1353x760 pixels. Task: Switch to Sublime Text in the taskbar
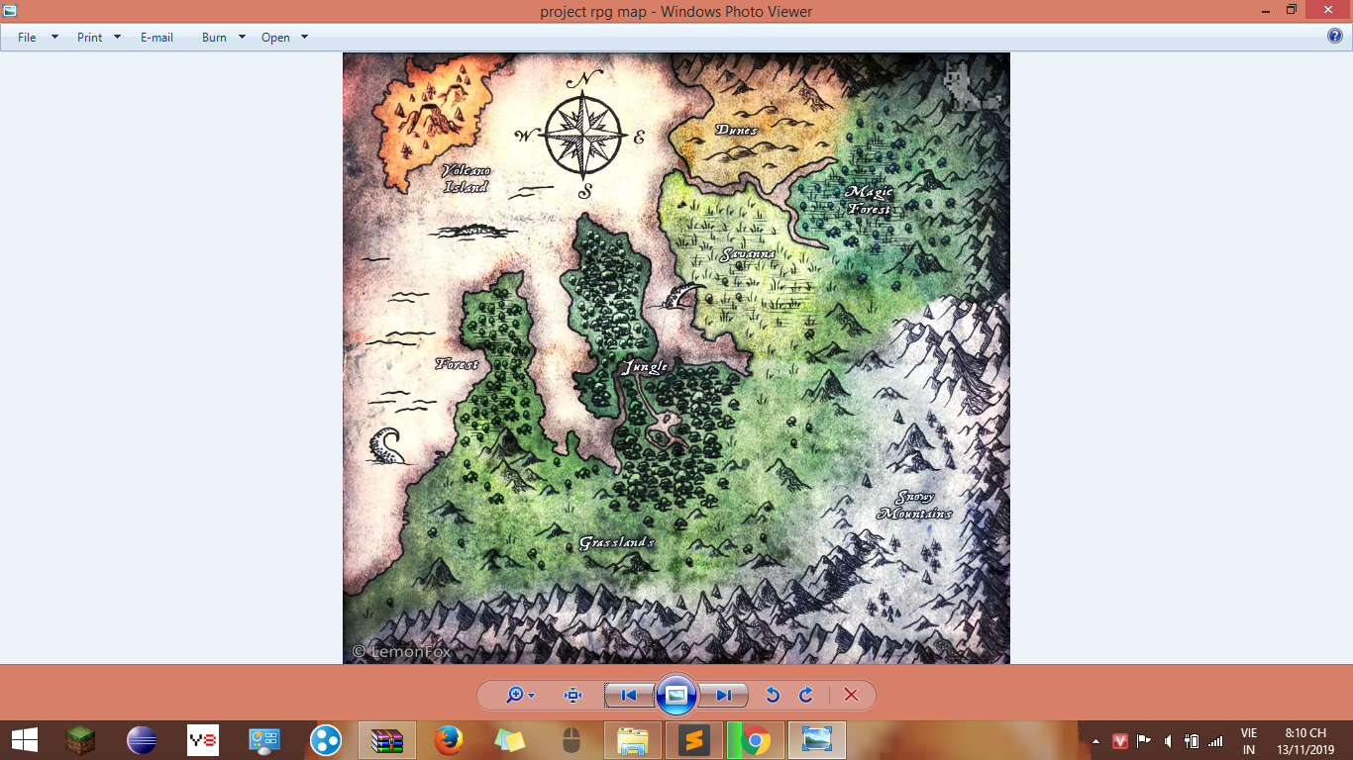click(694, 740)
